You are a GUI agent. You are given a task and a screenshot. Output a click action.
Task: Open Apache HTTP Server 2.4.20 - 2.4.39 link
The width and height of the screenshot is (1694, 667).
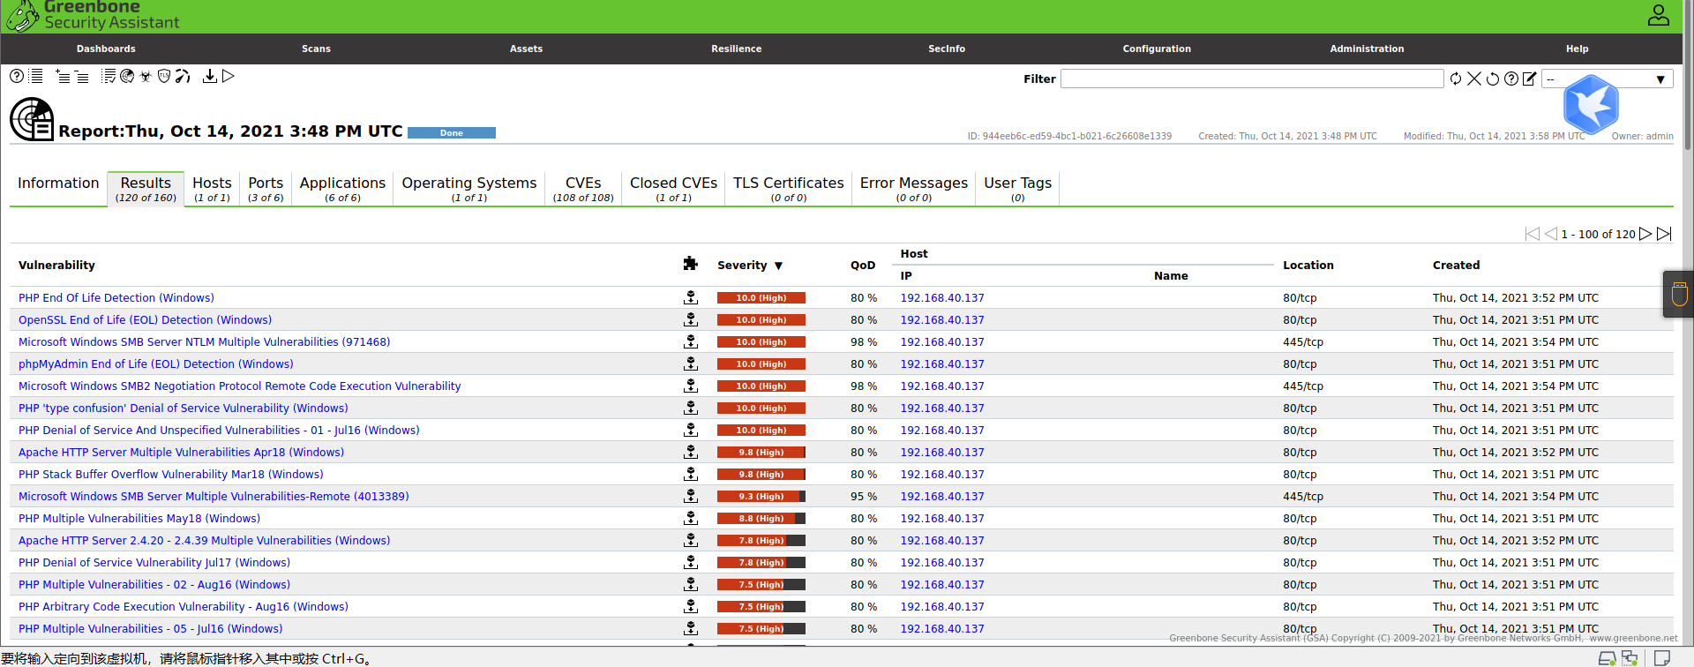204,541
